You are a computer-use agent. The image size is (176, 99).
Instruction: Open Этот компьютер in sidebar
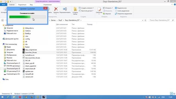click(x=11, y=44)
